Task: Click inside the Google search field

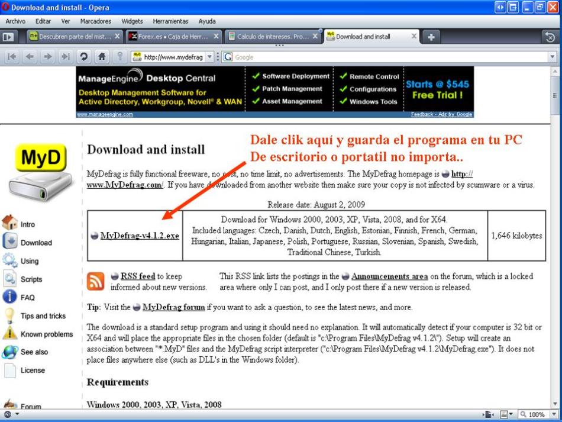Action: (390, 57)
